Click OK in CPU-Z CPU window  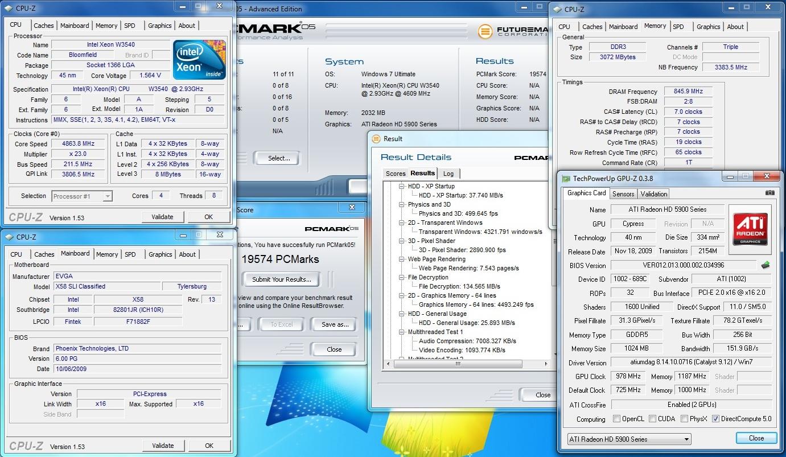[209, 217]
